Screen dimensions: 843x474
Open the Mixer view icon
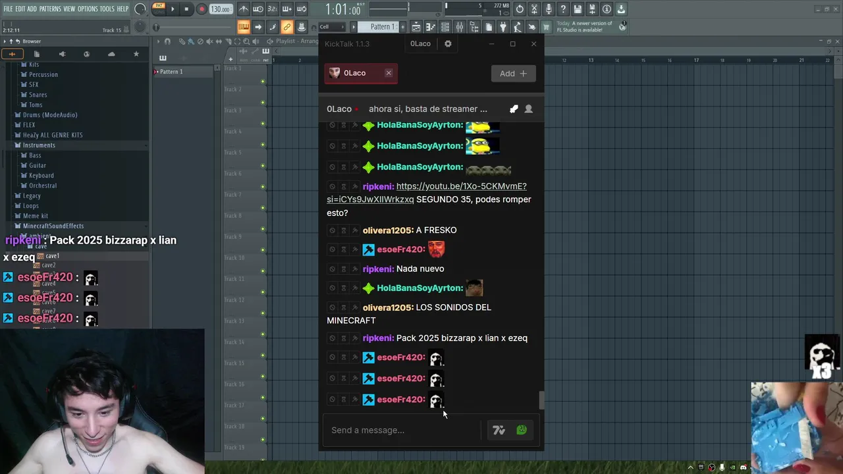tap(460, 27)
